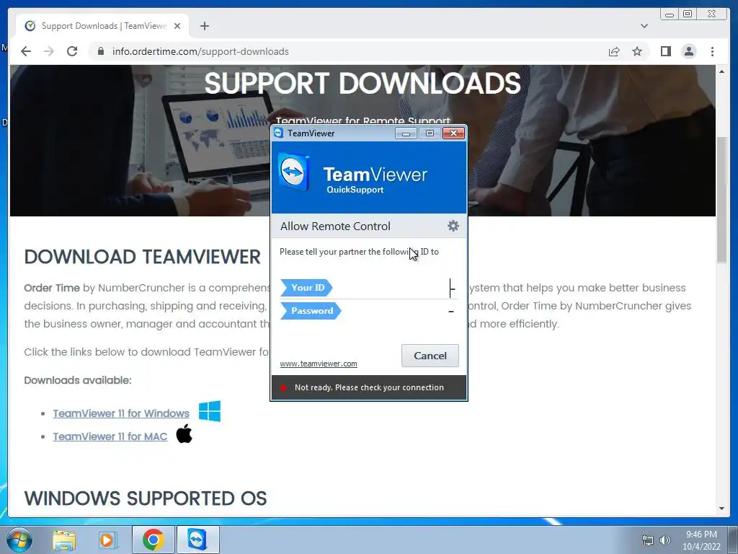Click the vertical scrollbar thumb
Screen dimensions: 738x554
tap(721, 200)
